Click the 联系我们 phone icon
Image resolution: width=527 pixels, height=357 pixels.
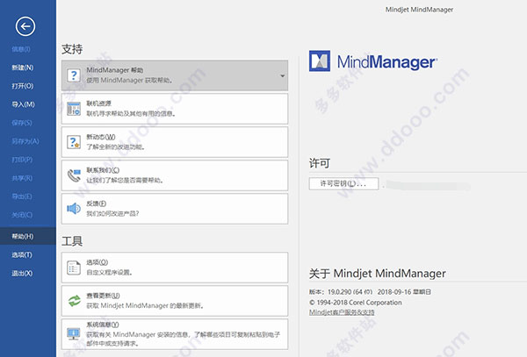[74, 175]
